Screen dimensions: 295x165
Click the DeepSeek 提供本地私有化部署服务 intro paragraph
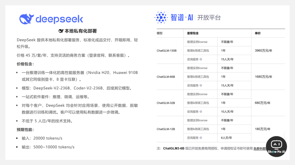pos(77,43)
